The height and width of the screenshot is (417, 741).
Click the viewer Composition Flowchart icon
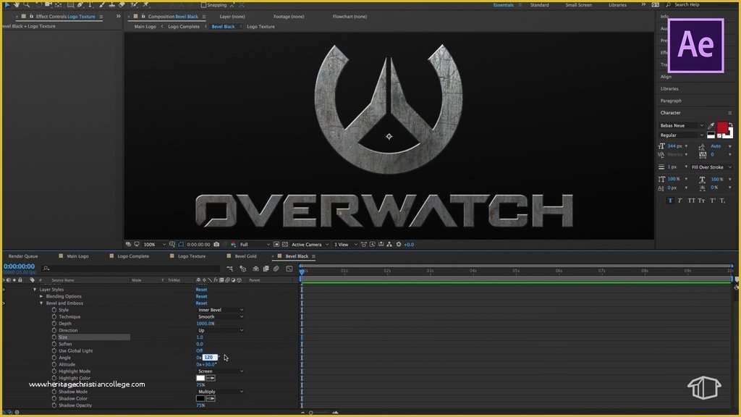[x=389, y=245]
